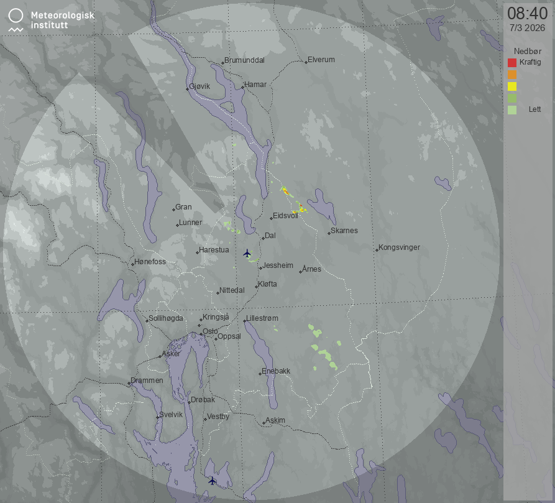Screen dimensions: 555x503
Task: Click the Hønefoss place label
Action: 151,262
